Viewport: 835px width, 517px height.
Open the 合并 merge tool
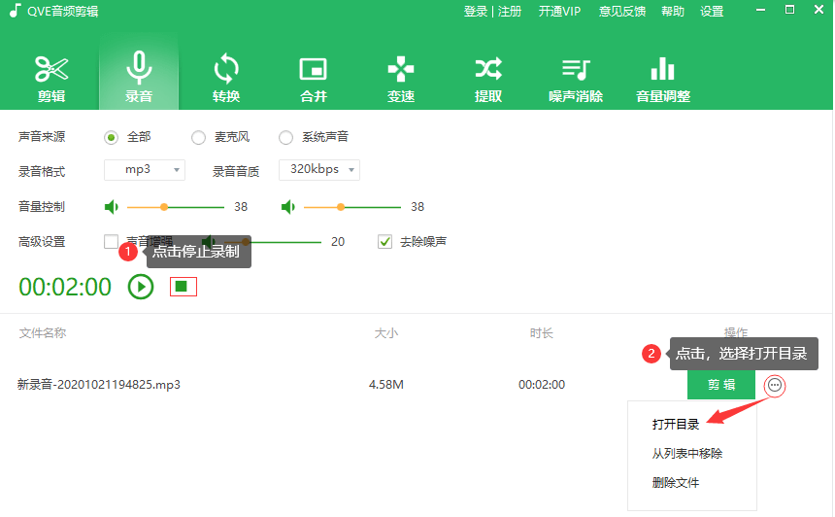(x=314, y=78)
